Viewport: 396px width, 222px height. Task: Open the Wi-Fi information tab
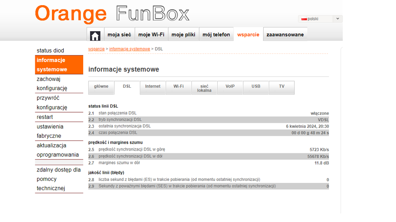click(178, 87)
